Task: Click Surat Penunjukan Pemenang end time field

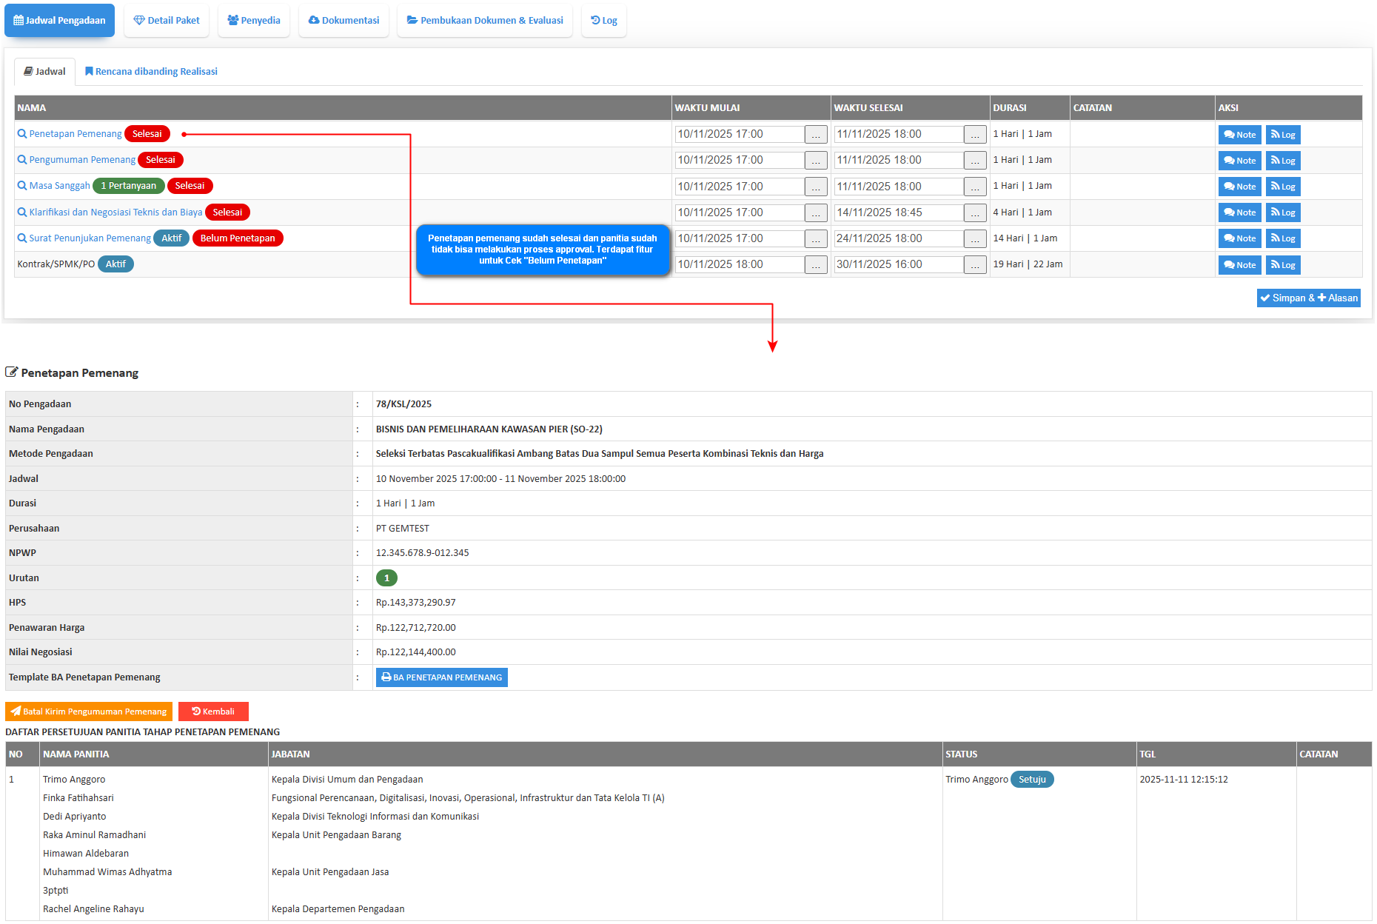Action: (x=898, y=238)
